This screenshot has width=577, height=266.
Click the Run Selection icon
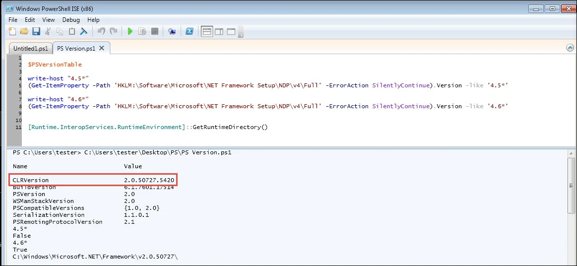click(142, 32)
